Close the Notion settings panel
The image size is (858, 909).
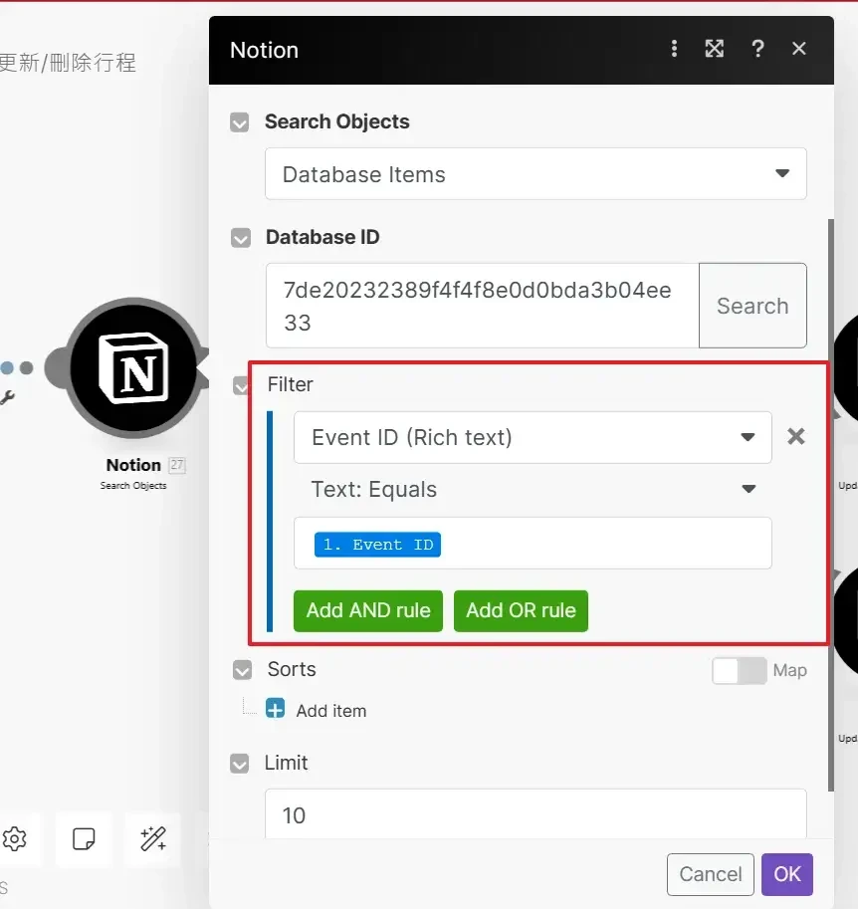tap(799, 48)
